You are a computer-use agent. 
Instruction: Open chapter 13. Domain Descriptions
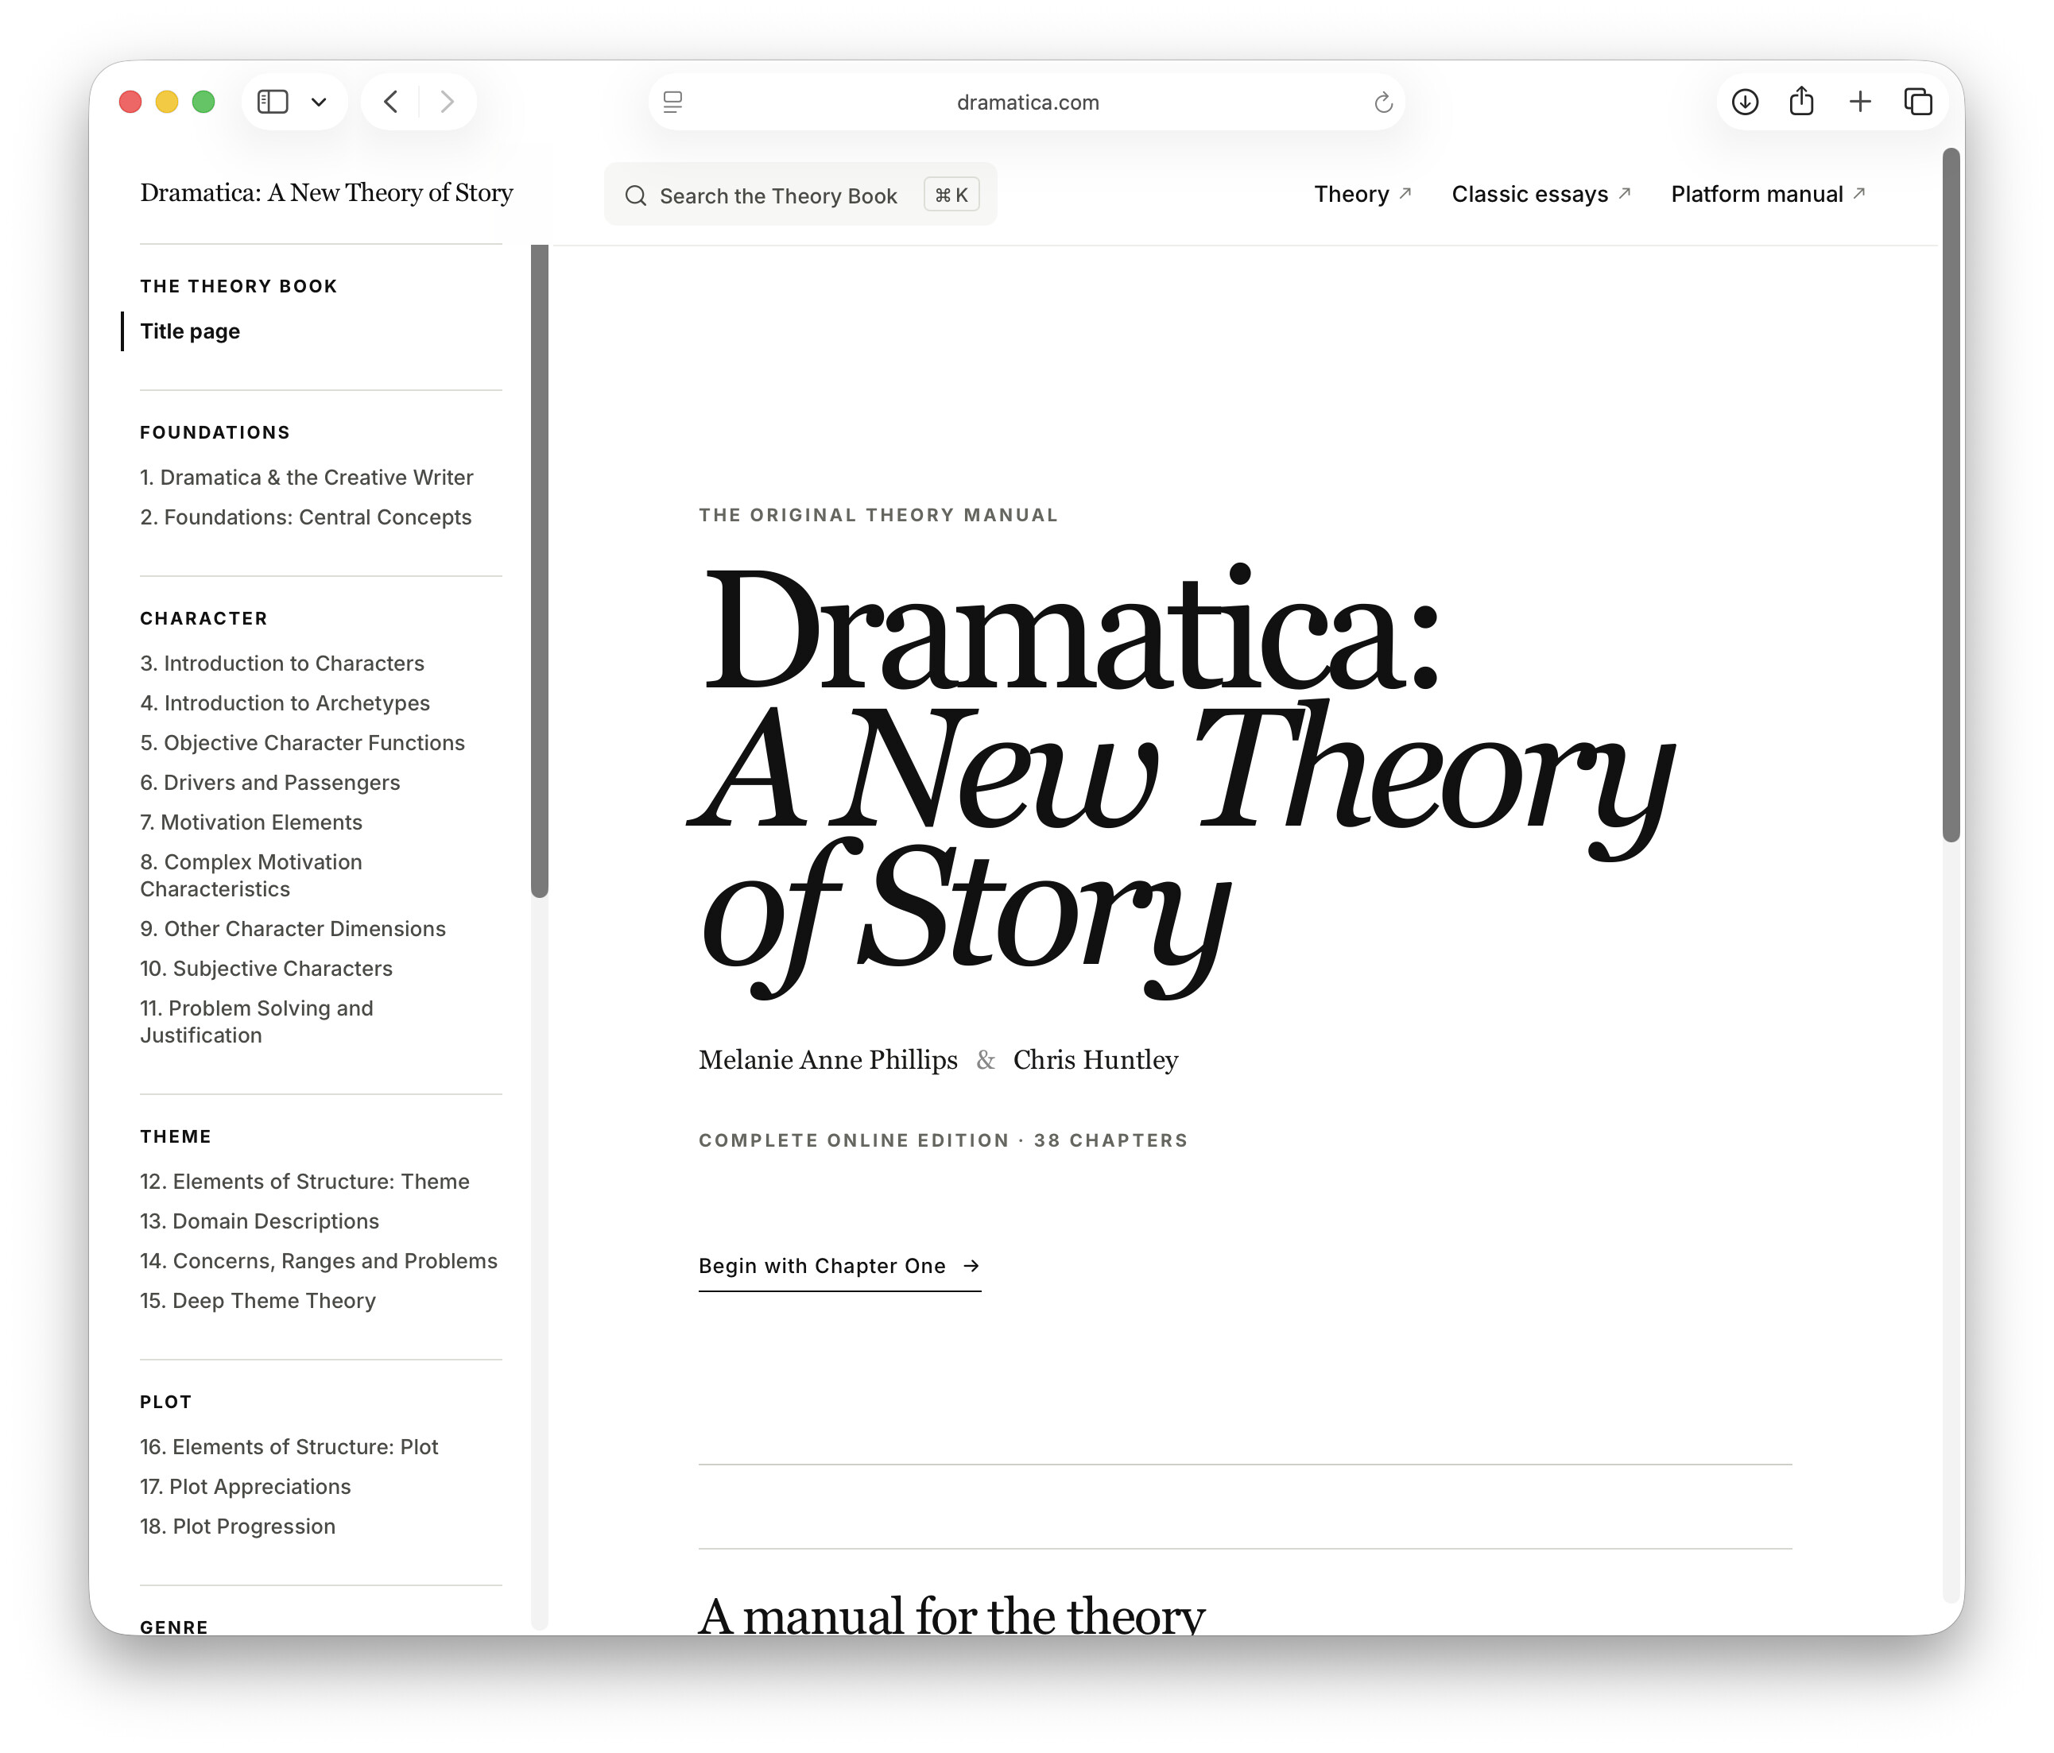pos(258,1221)
